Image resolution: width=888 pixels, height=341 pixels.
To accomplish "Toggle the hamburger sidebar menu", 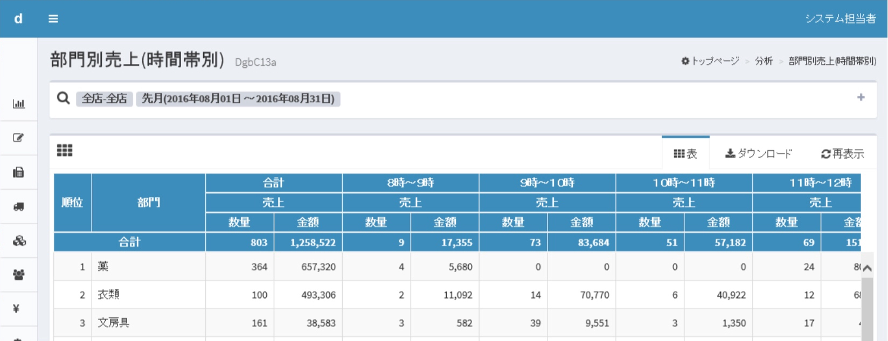I will pyautogui.click(x=53, y=19).
